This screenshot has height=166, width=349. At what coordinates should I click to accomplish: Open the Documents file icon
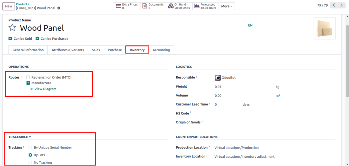(145, 6)
